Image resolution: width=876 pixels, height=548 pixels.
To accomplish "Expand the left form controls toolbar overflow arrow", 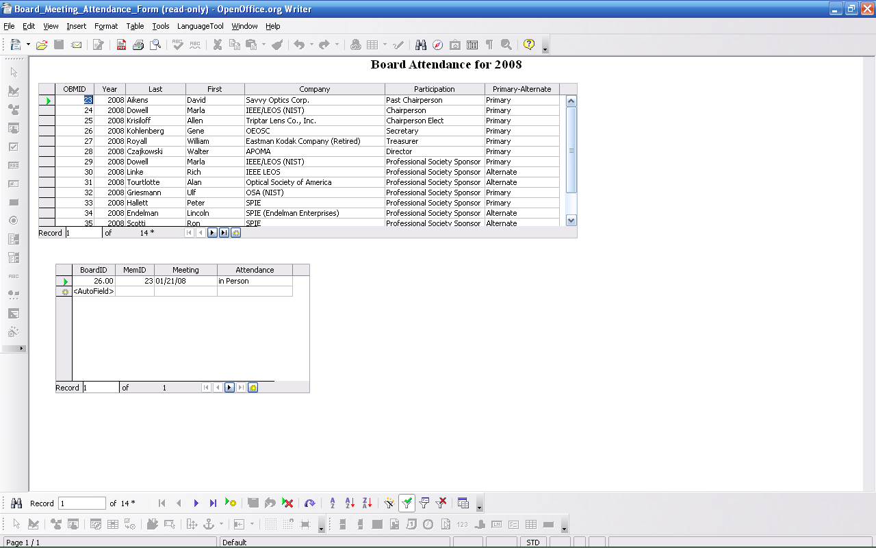I will click(21, 348).
